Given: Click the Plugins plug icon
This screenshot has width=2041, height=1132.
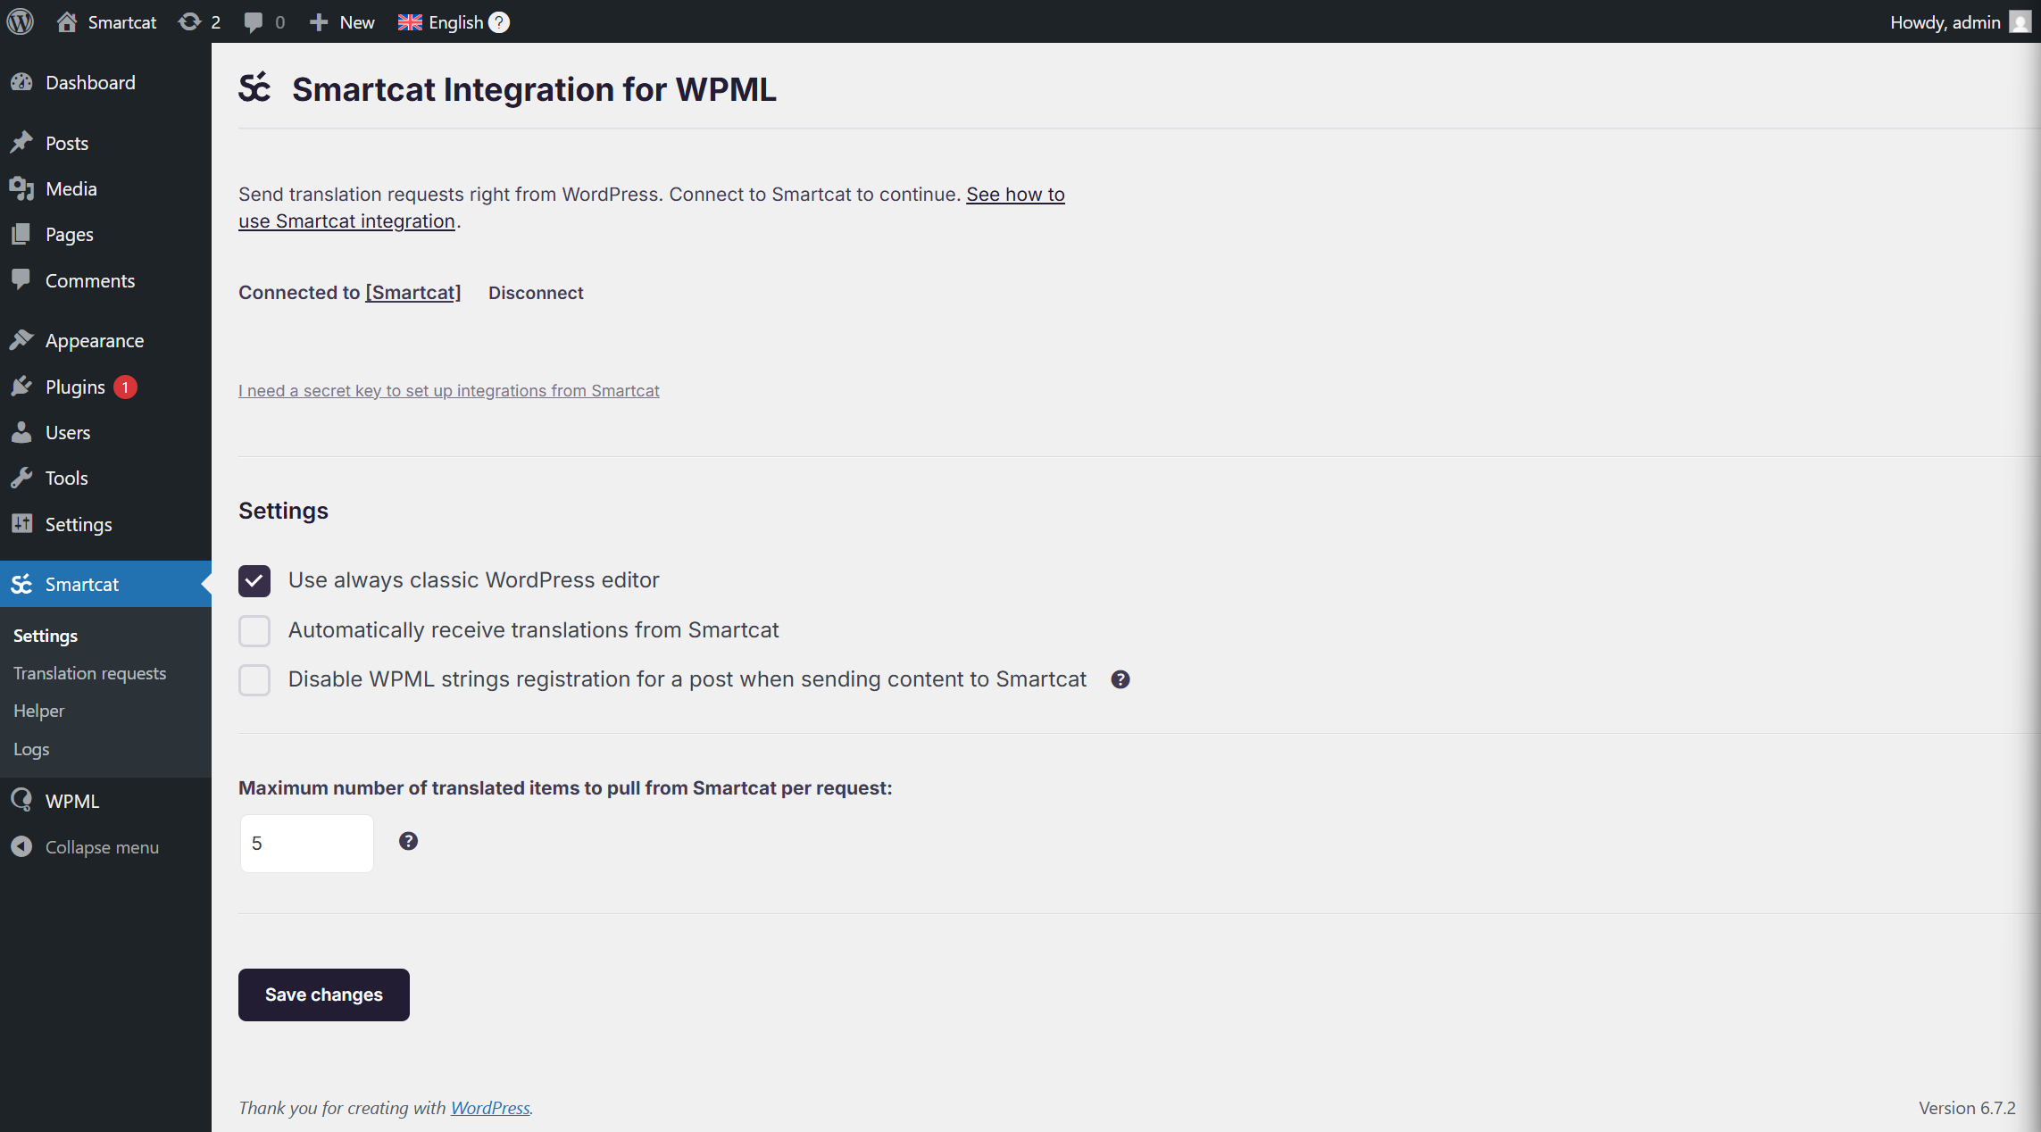Looking at the screenshot, I should [22, 387].
